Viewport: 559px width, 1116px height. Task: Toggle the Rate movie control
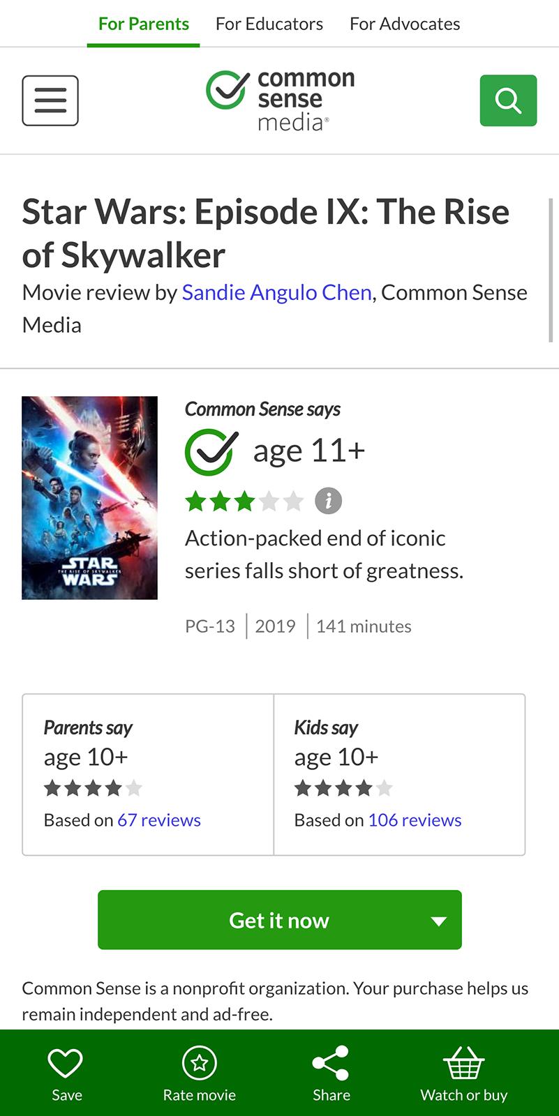coord(200,1072)
